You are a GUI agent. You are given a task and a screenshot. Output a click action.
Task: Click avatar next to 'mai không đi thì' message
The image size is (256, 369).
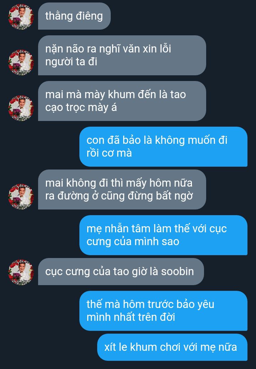point(21,197)
